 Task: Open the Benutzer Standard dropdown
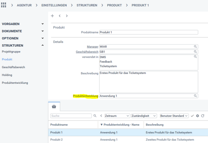tap(174, 116)
